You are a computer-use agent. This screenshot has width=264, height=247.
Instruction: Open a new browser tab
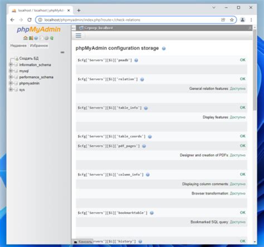(79, 11)
